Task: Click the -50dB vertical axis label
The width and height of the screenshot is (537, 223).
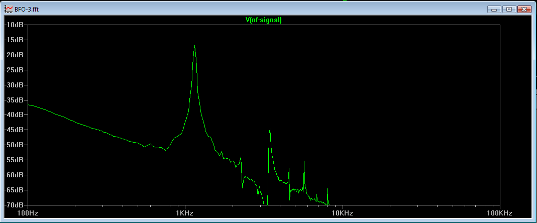Action: pyautogui.click(x=14, y=145)
